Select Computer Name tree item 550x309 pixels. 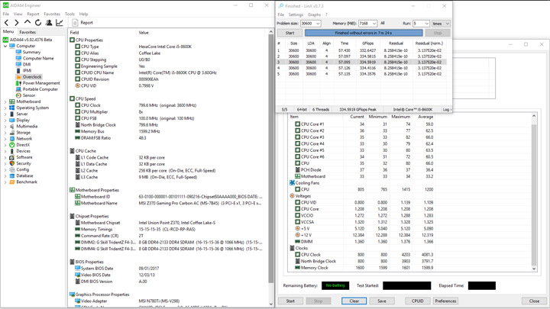click(x=38, y=58)
